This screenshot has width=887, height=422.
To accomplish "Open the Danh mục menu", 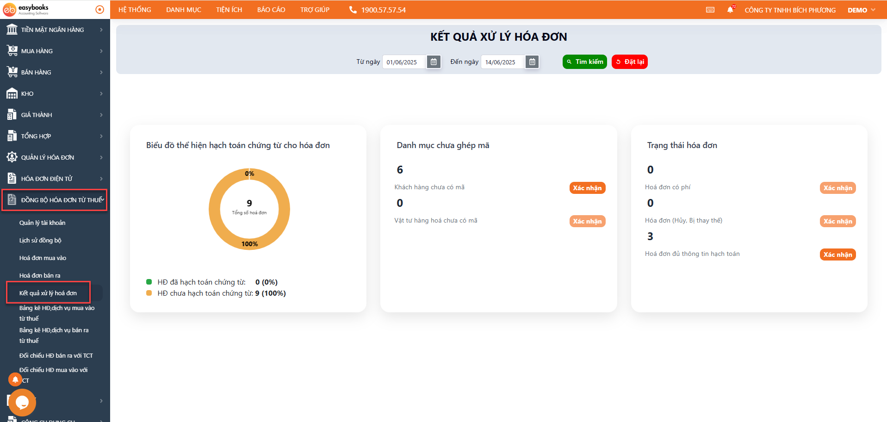I will (x=184, y=10).
